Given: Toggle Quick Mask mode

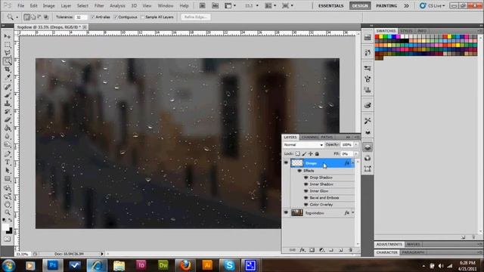Looking at the screenshot, I should pyautogui.click(x=8, y=239).
